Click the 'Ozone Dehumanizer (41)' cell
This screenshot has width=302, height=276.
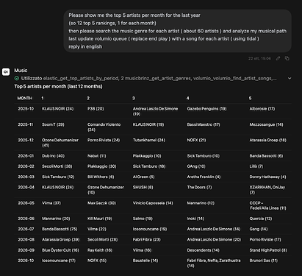pos(60,143)
